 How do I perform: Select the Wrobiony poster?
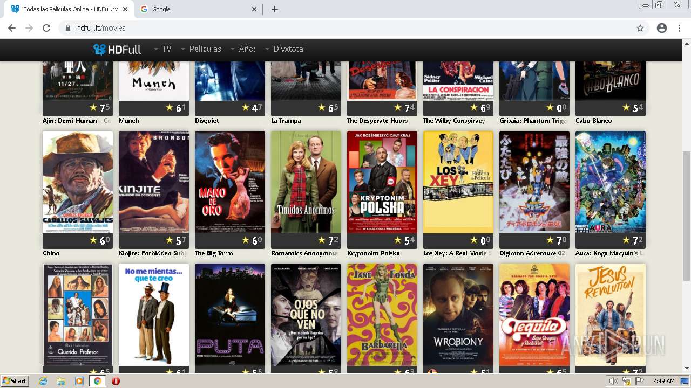pos(458,315)
